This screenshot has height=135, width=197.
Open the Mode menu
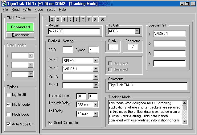pyautogui.click(x=39, y=10)
